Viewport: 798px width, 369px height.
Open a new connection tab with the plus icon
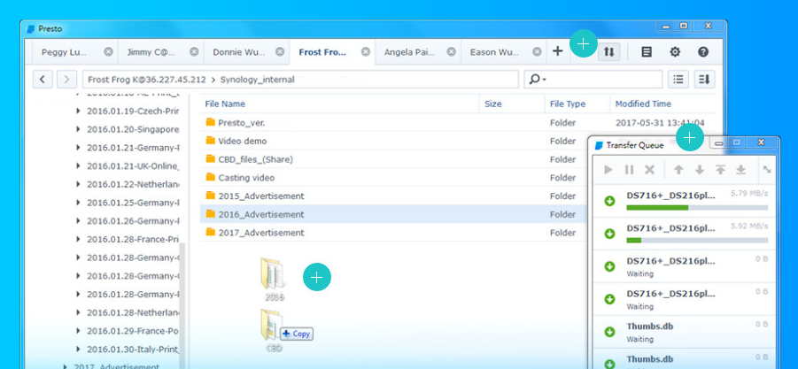558,51
